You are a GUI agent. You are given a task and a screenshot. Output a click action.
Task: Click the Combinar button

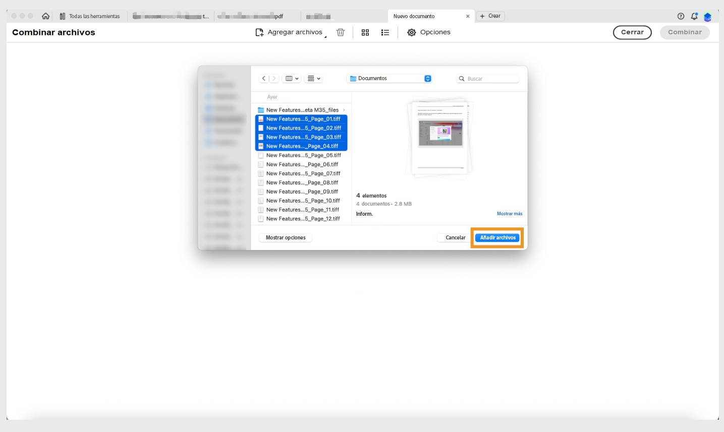point(685,32)
